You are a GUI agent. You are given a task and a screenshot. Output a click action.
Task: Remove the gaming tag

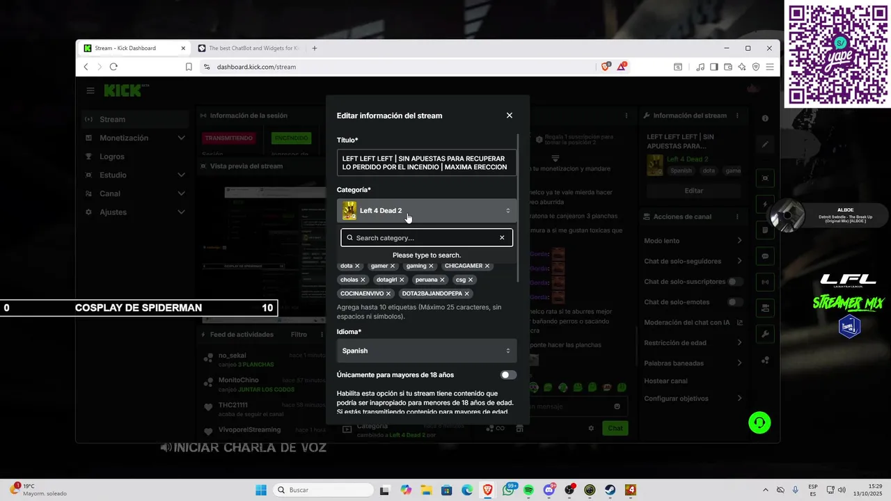pyautogui.click(x=431, y=266)
